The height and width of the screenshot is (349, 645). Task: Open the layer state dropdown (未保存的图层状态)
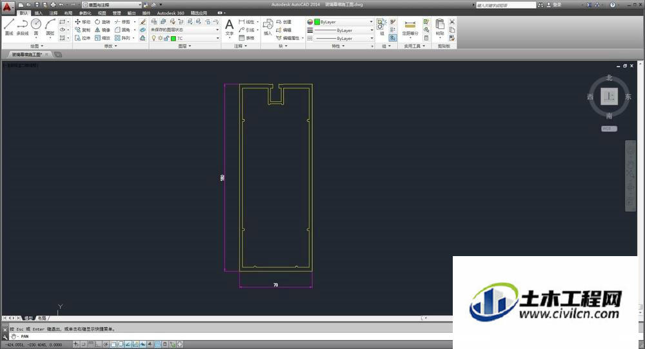pyautogui.click(x=185, y=30)
